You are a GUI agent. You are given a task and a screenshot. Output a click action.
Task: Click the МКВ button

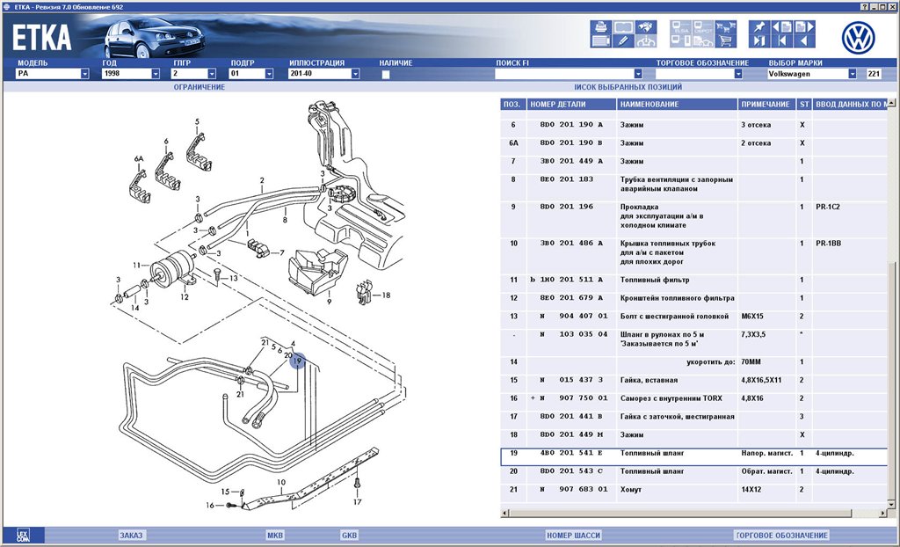click(x=275, y=535)
